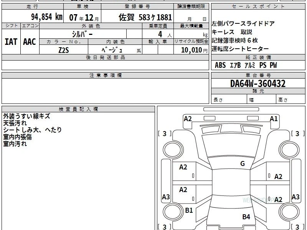The image size is (307, 230).
Task: Click the "車台番号" header
Action: click(x=258, y=75)
